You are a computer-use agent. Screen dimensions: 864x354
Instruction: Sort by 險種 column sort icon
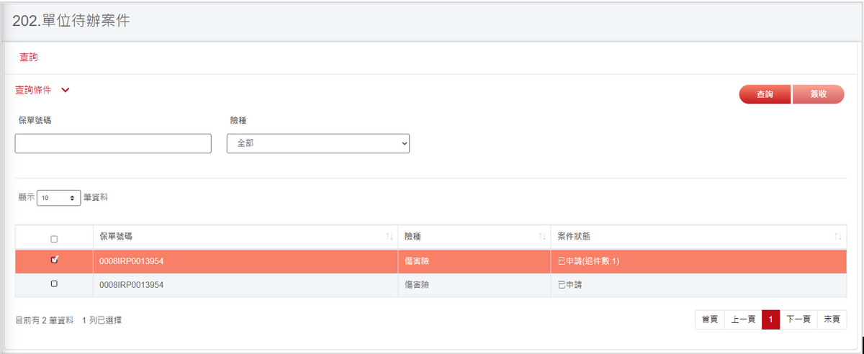coord(542,237)
